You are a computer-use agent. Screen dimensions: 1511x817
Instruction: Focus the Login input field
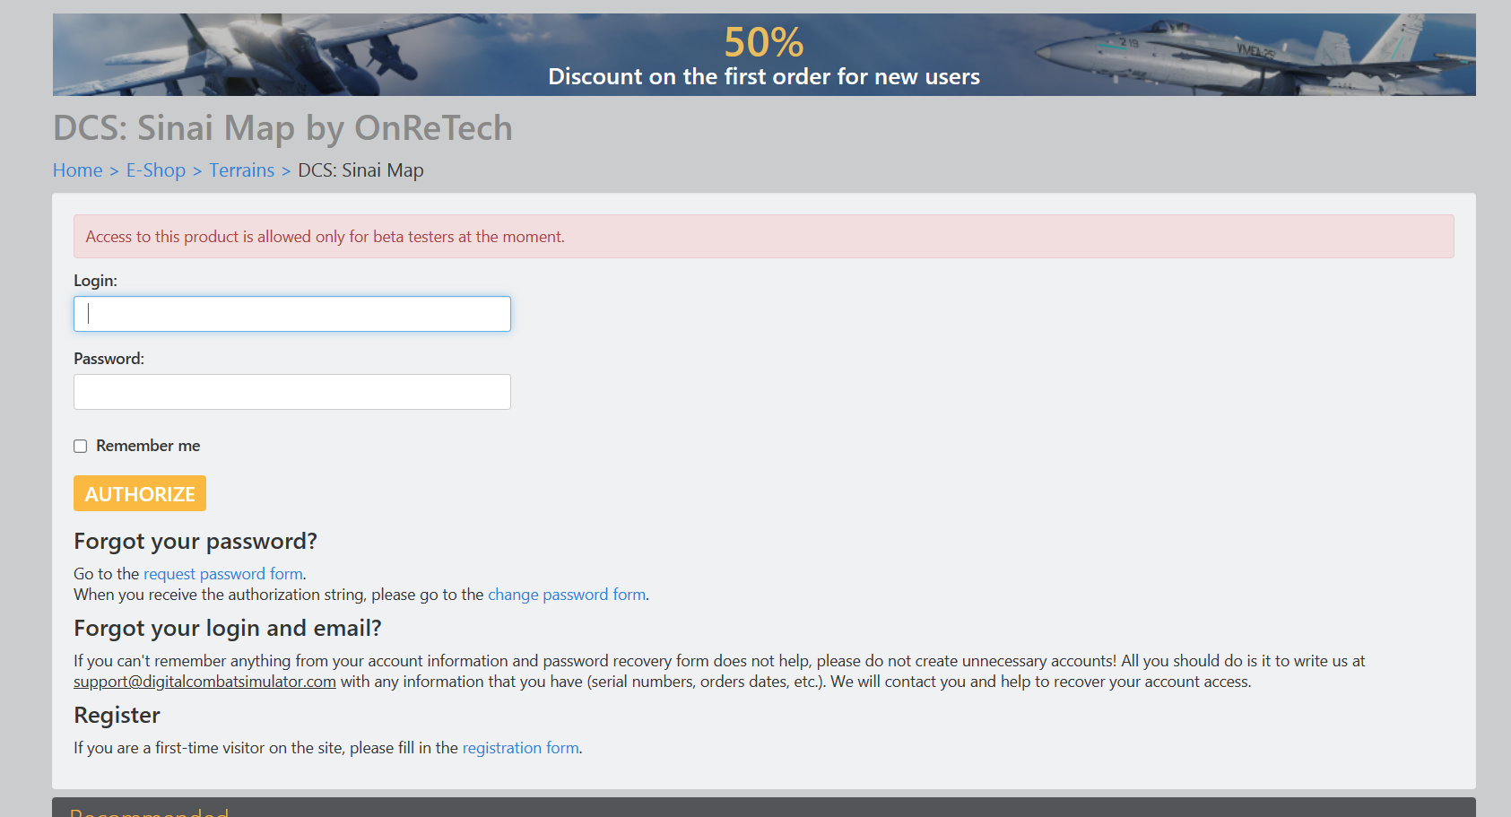[292, 314]
